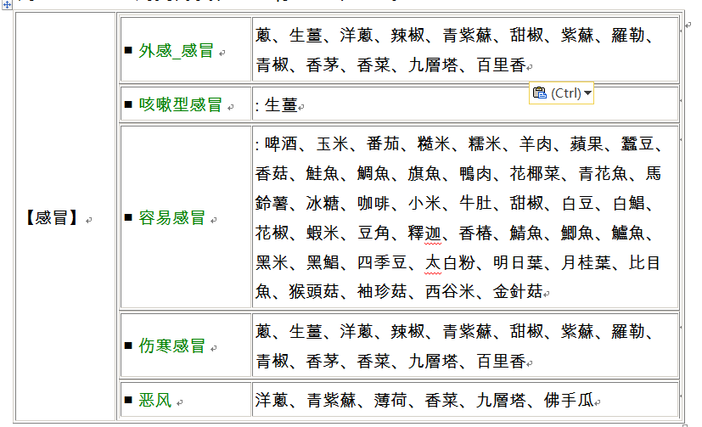
Task: Click 生薑 in the 咳嗽型感冒 row
Action: click(x=281, y=105)
